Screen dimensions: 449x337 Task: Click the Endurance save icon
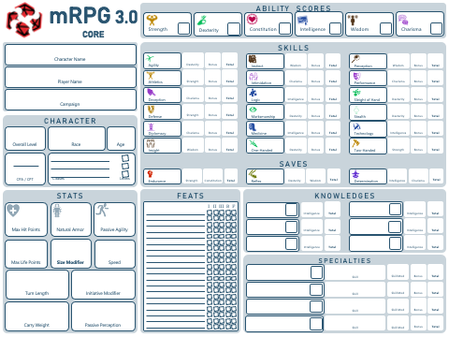[150, 174]
